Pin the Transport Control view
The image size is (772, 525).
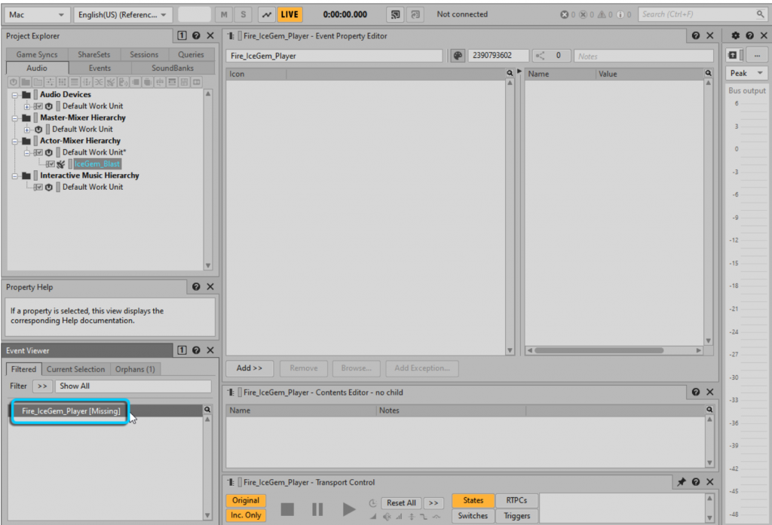pos(682,482)
